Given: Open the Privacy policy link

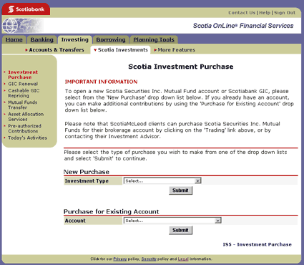Looking at the screenshot, I should [120, 259].
